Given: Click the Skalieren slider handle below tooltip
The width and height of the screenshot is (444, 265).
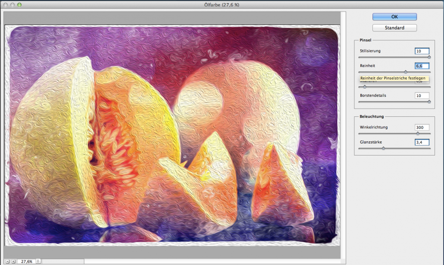Looking at the screenshot, I should [364, 87].
